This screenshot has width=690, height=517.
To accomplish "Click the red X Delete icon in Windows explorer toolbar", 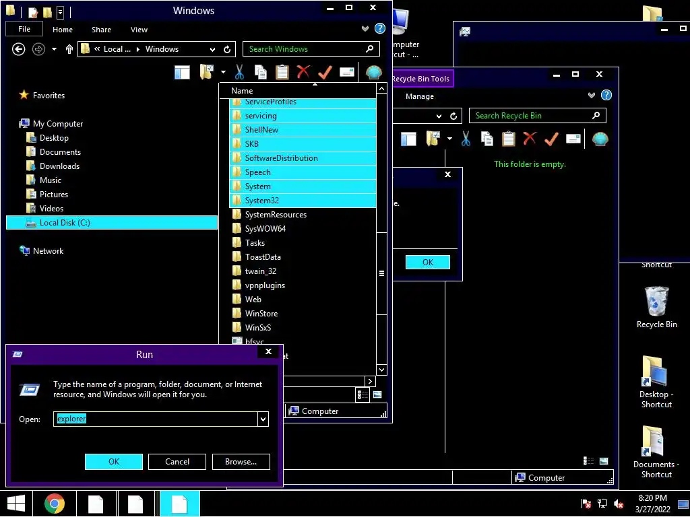I will click(303, 71).
